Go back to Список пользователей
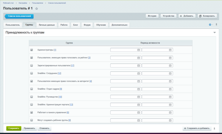 (19, 16)
